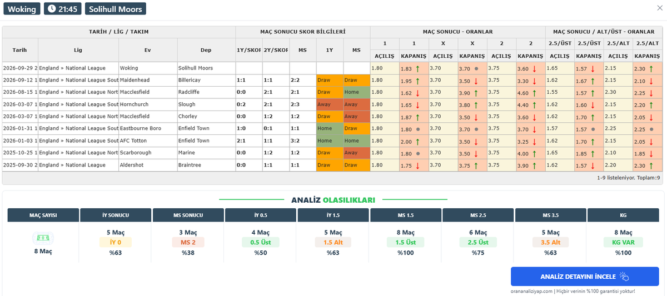
Task: Sort by the Ev column header
Action: tap(148, 50)
